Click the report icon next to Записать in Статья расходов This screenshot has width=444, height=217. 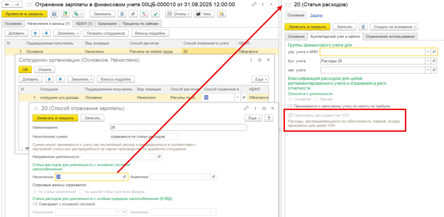pos(364,27)
